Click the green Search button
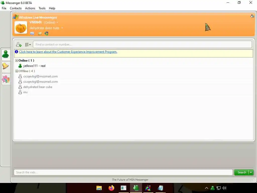Viewport: 257px width, 193px height. pyautogui.click(x=242, y=172)
